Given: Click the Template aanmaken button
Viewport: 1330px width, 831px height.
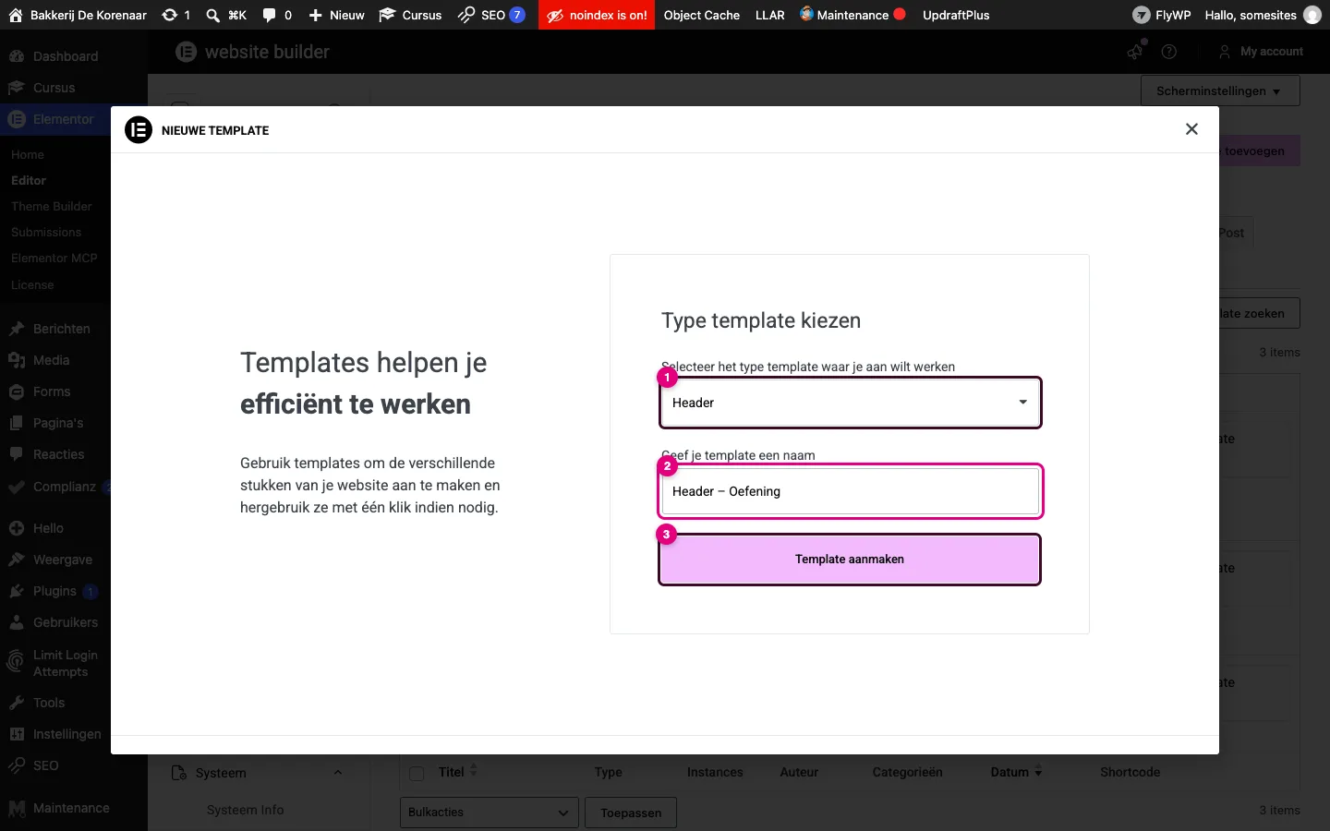Looking at the screenshot, I should coord(850,560).
